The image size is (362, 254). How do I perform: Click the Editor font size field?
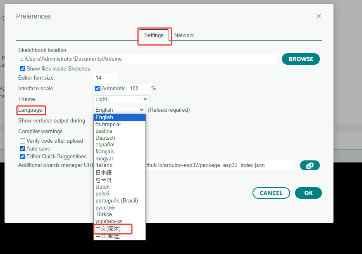(105, 78)
